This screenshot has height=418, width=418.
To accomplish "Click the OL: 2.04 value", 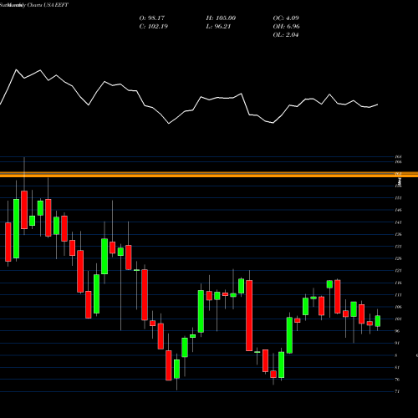I will [286, 35].
